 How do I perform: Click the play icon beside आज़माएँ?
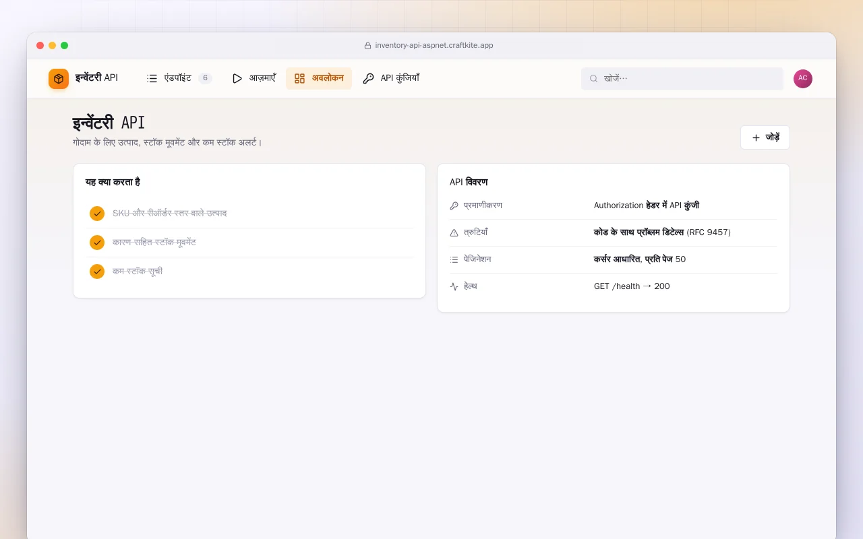237,78
